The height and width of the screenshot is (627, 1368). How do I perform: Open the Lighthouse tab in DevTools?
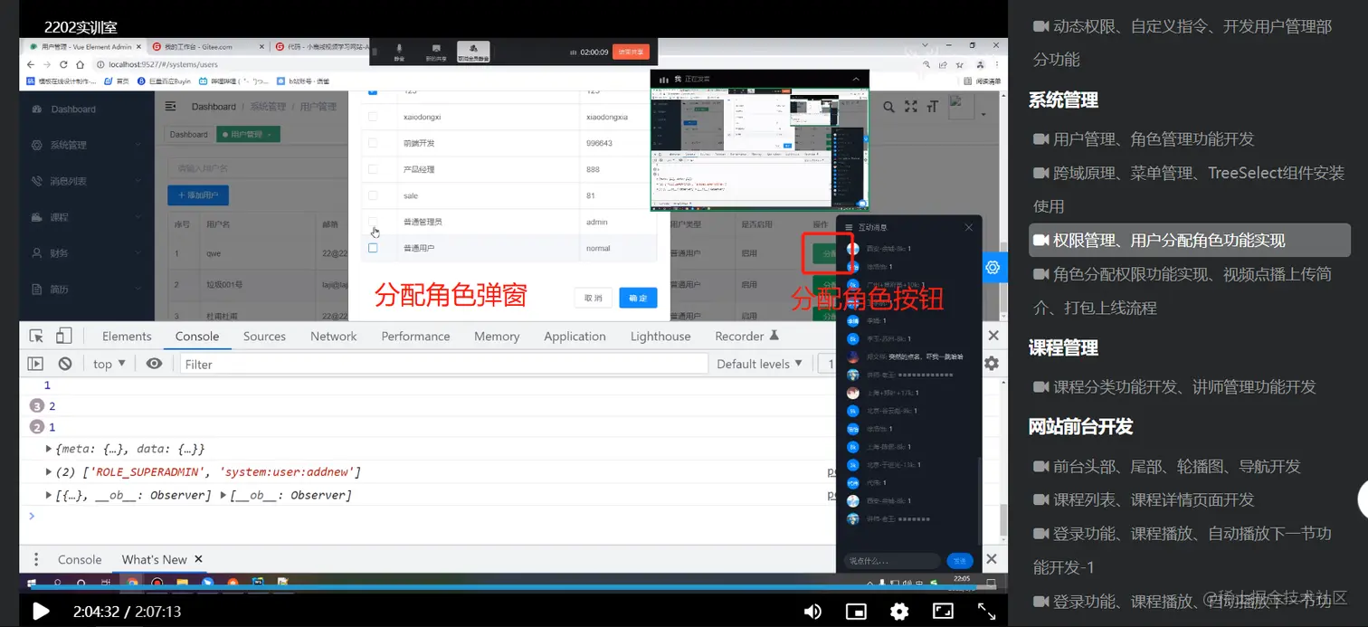(x=660, y=336)
